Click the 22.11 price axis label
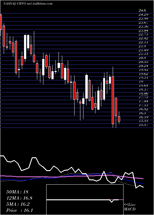Image resolution: width=154 pixels, height=215 pixels. pyautogui.click(x=144, y=42)
